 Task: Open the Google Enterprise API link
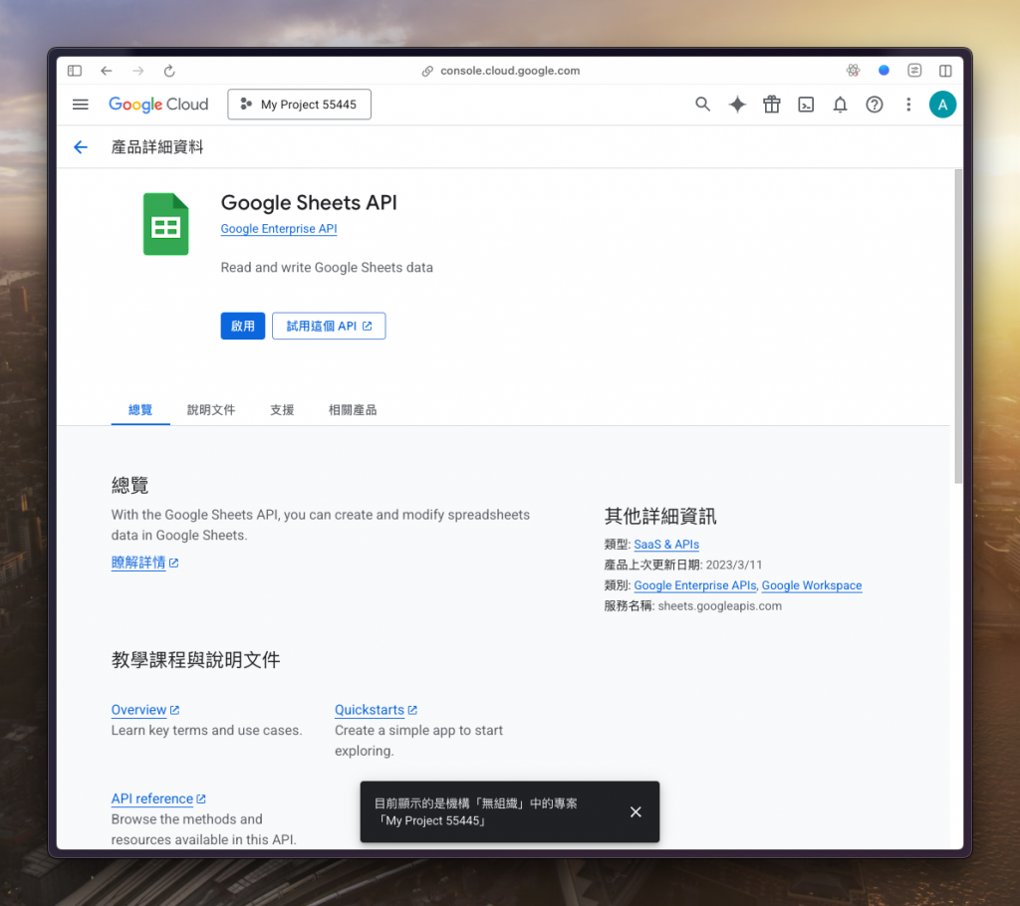279,228
